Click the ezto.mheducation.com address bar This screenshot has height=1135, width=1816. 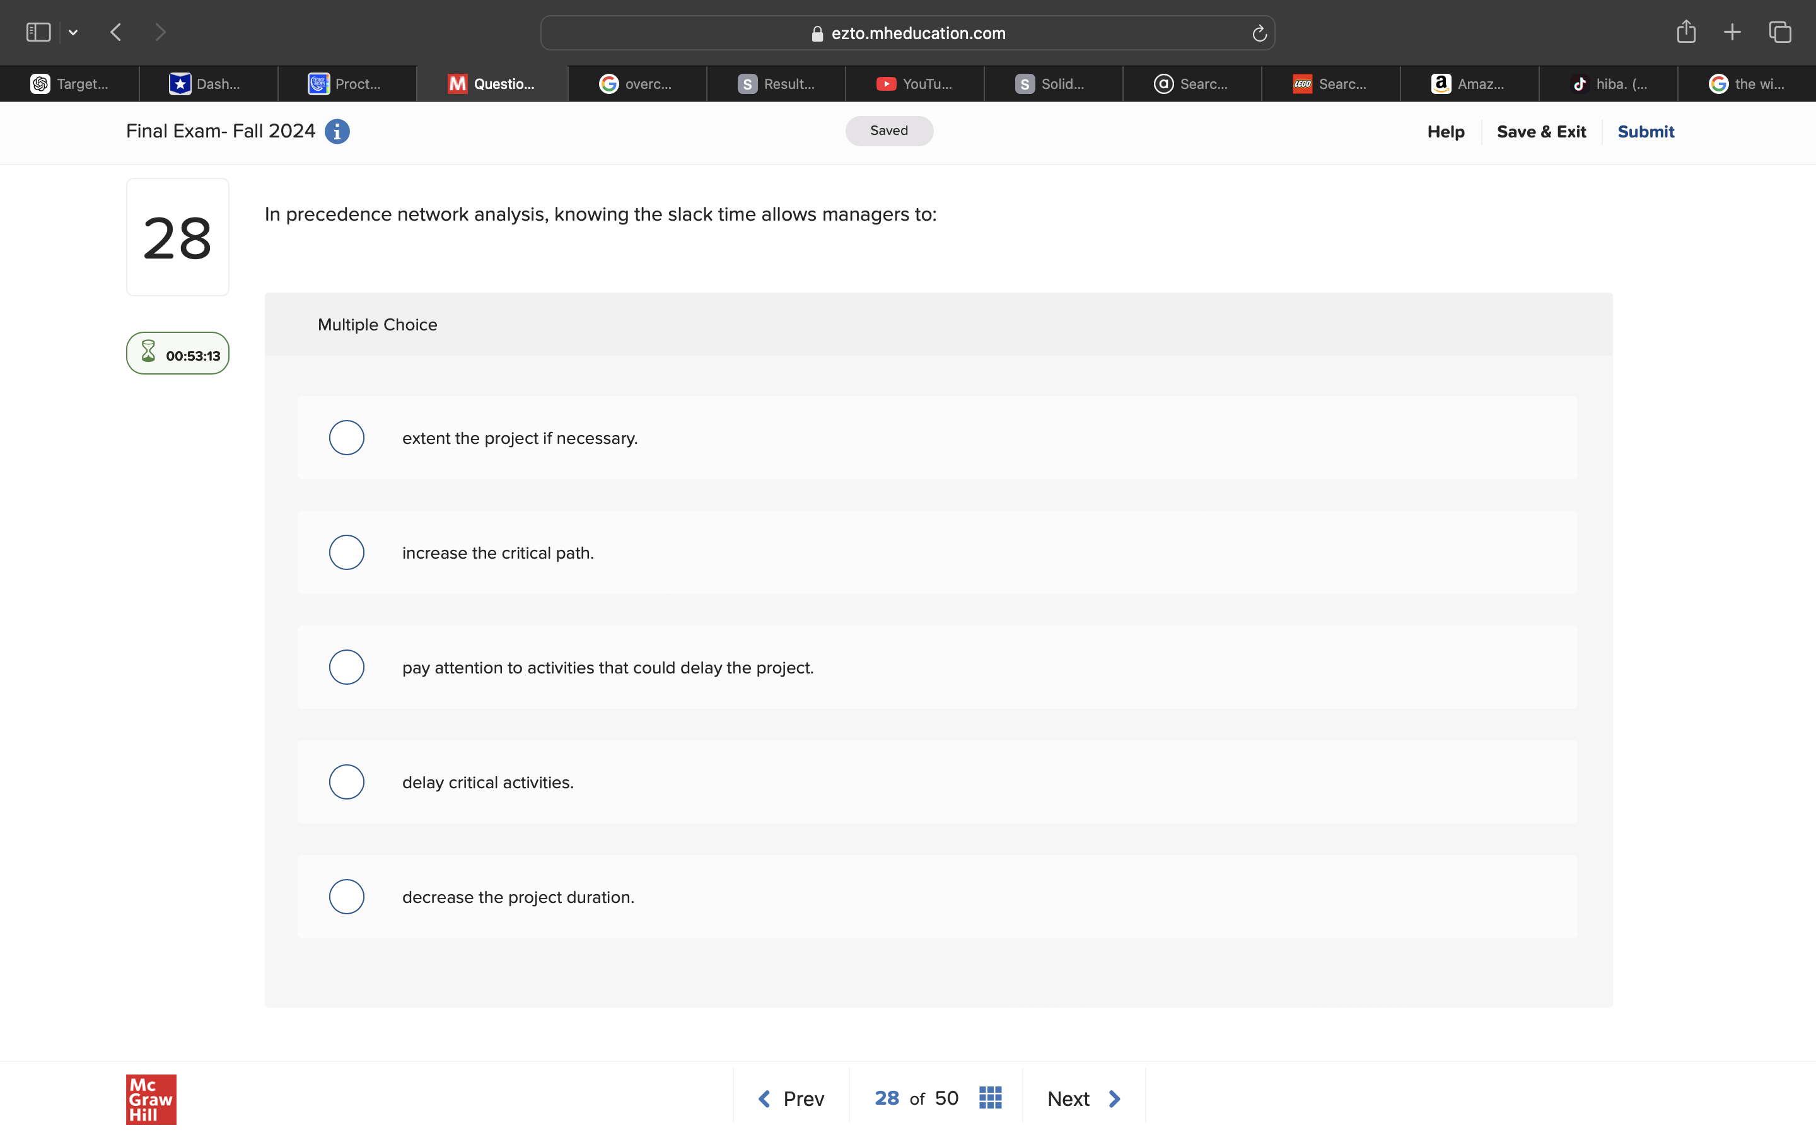907,33
